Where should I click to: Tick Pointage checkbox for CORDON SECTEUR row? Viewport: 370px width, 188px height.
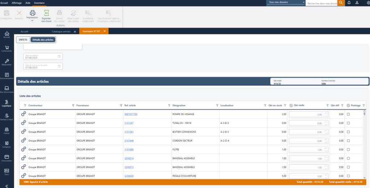348,140
